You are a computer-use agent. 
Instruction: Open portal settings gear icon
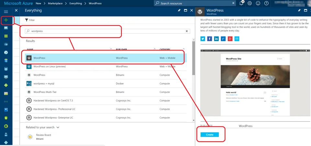(x=250, y=3)
